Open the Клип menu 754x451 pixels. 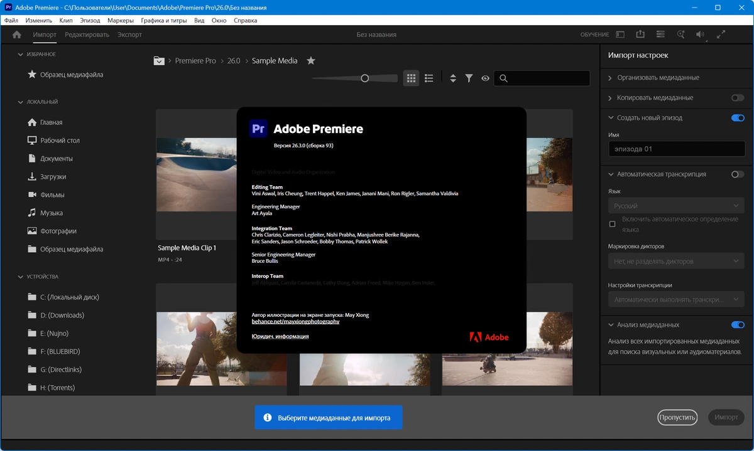pyautogui.click(x=66, y=20)
